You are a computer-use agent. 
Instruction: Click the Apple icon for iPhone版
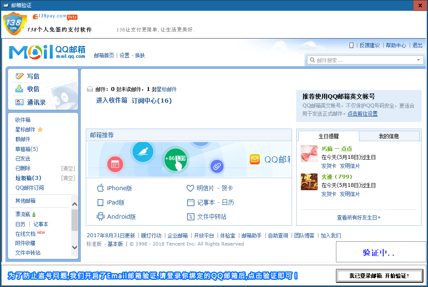[x=100, y=188]
